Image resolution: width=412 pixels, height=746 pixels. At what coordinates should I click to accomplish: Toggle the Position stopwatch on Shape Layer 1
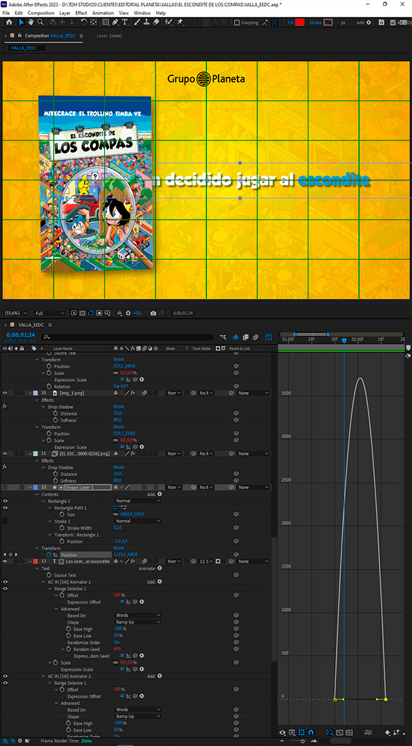coord(49,555)
